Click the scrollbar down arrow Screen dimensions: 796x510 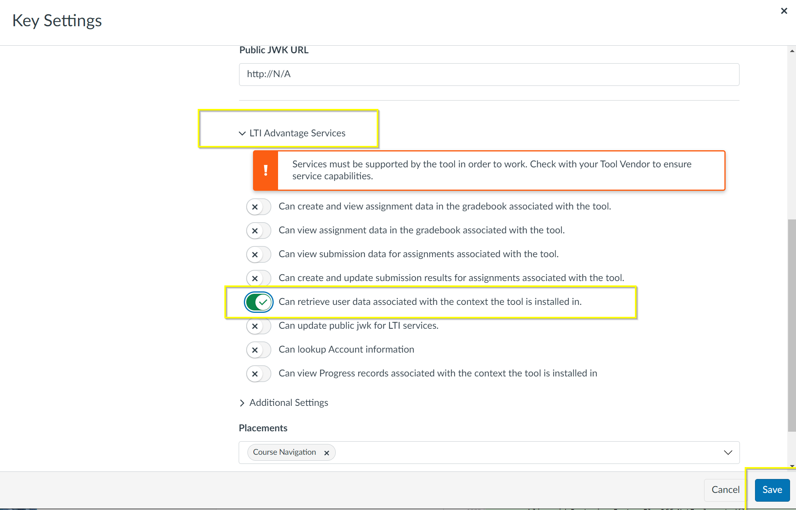click(792, 466)
